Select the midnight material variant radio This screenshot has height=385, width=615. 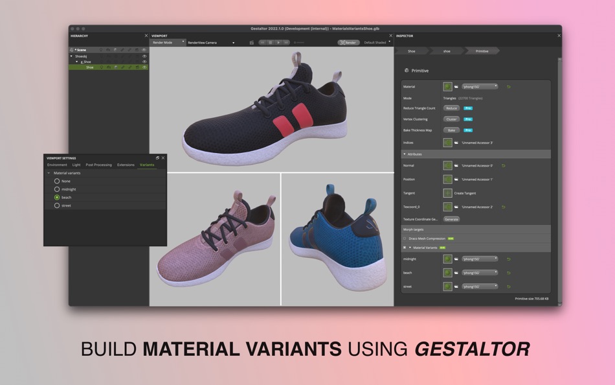coord(57,189)
